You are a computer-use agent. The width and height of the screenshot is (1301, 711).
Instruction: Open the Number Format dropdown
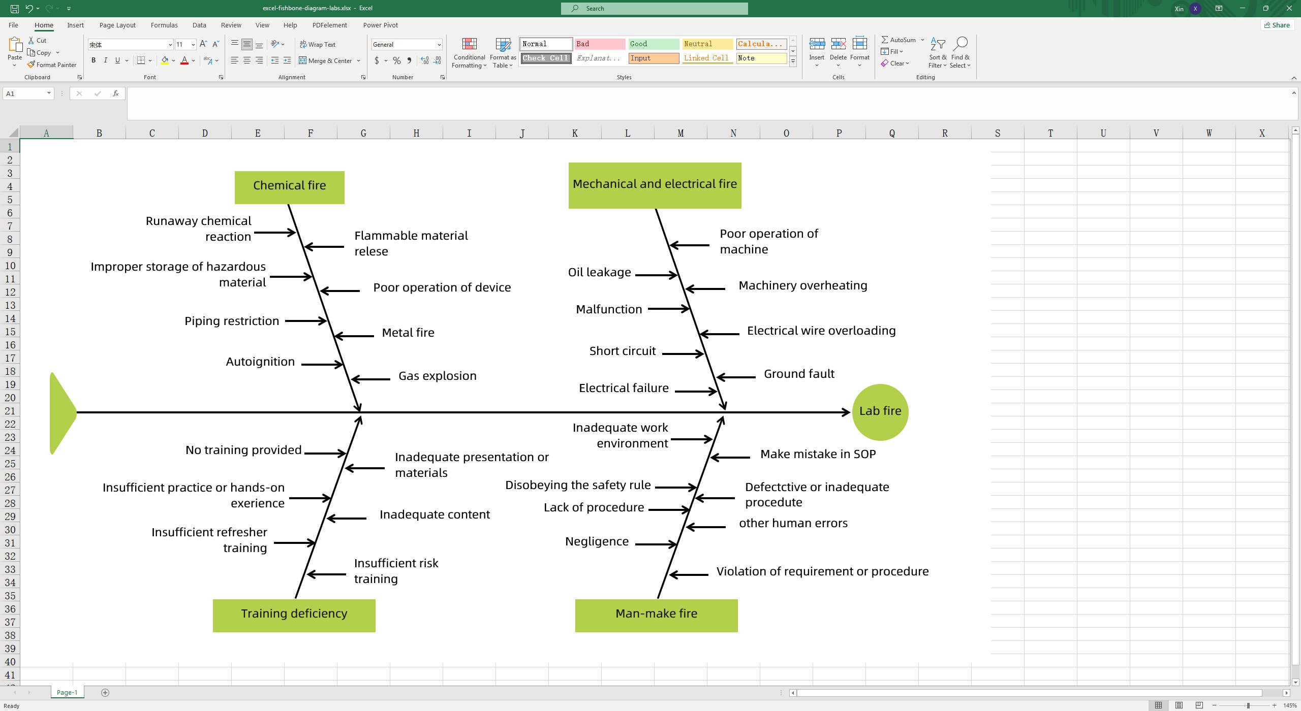(438, 44)
